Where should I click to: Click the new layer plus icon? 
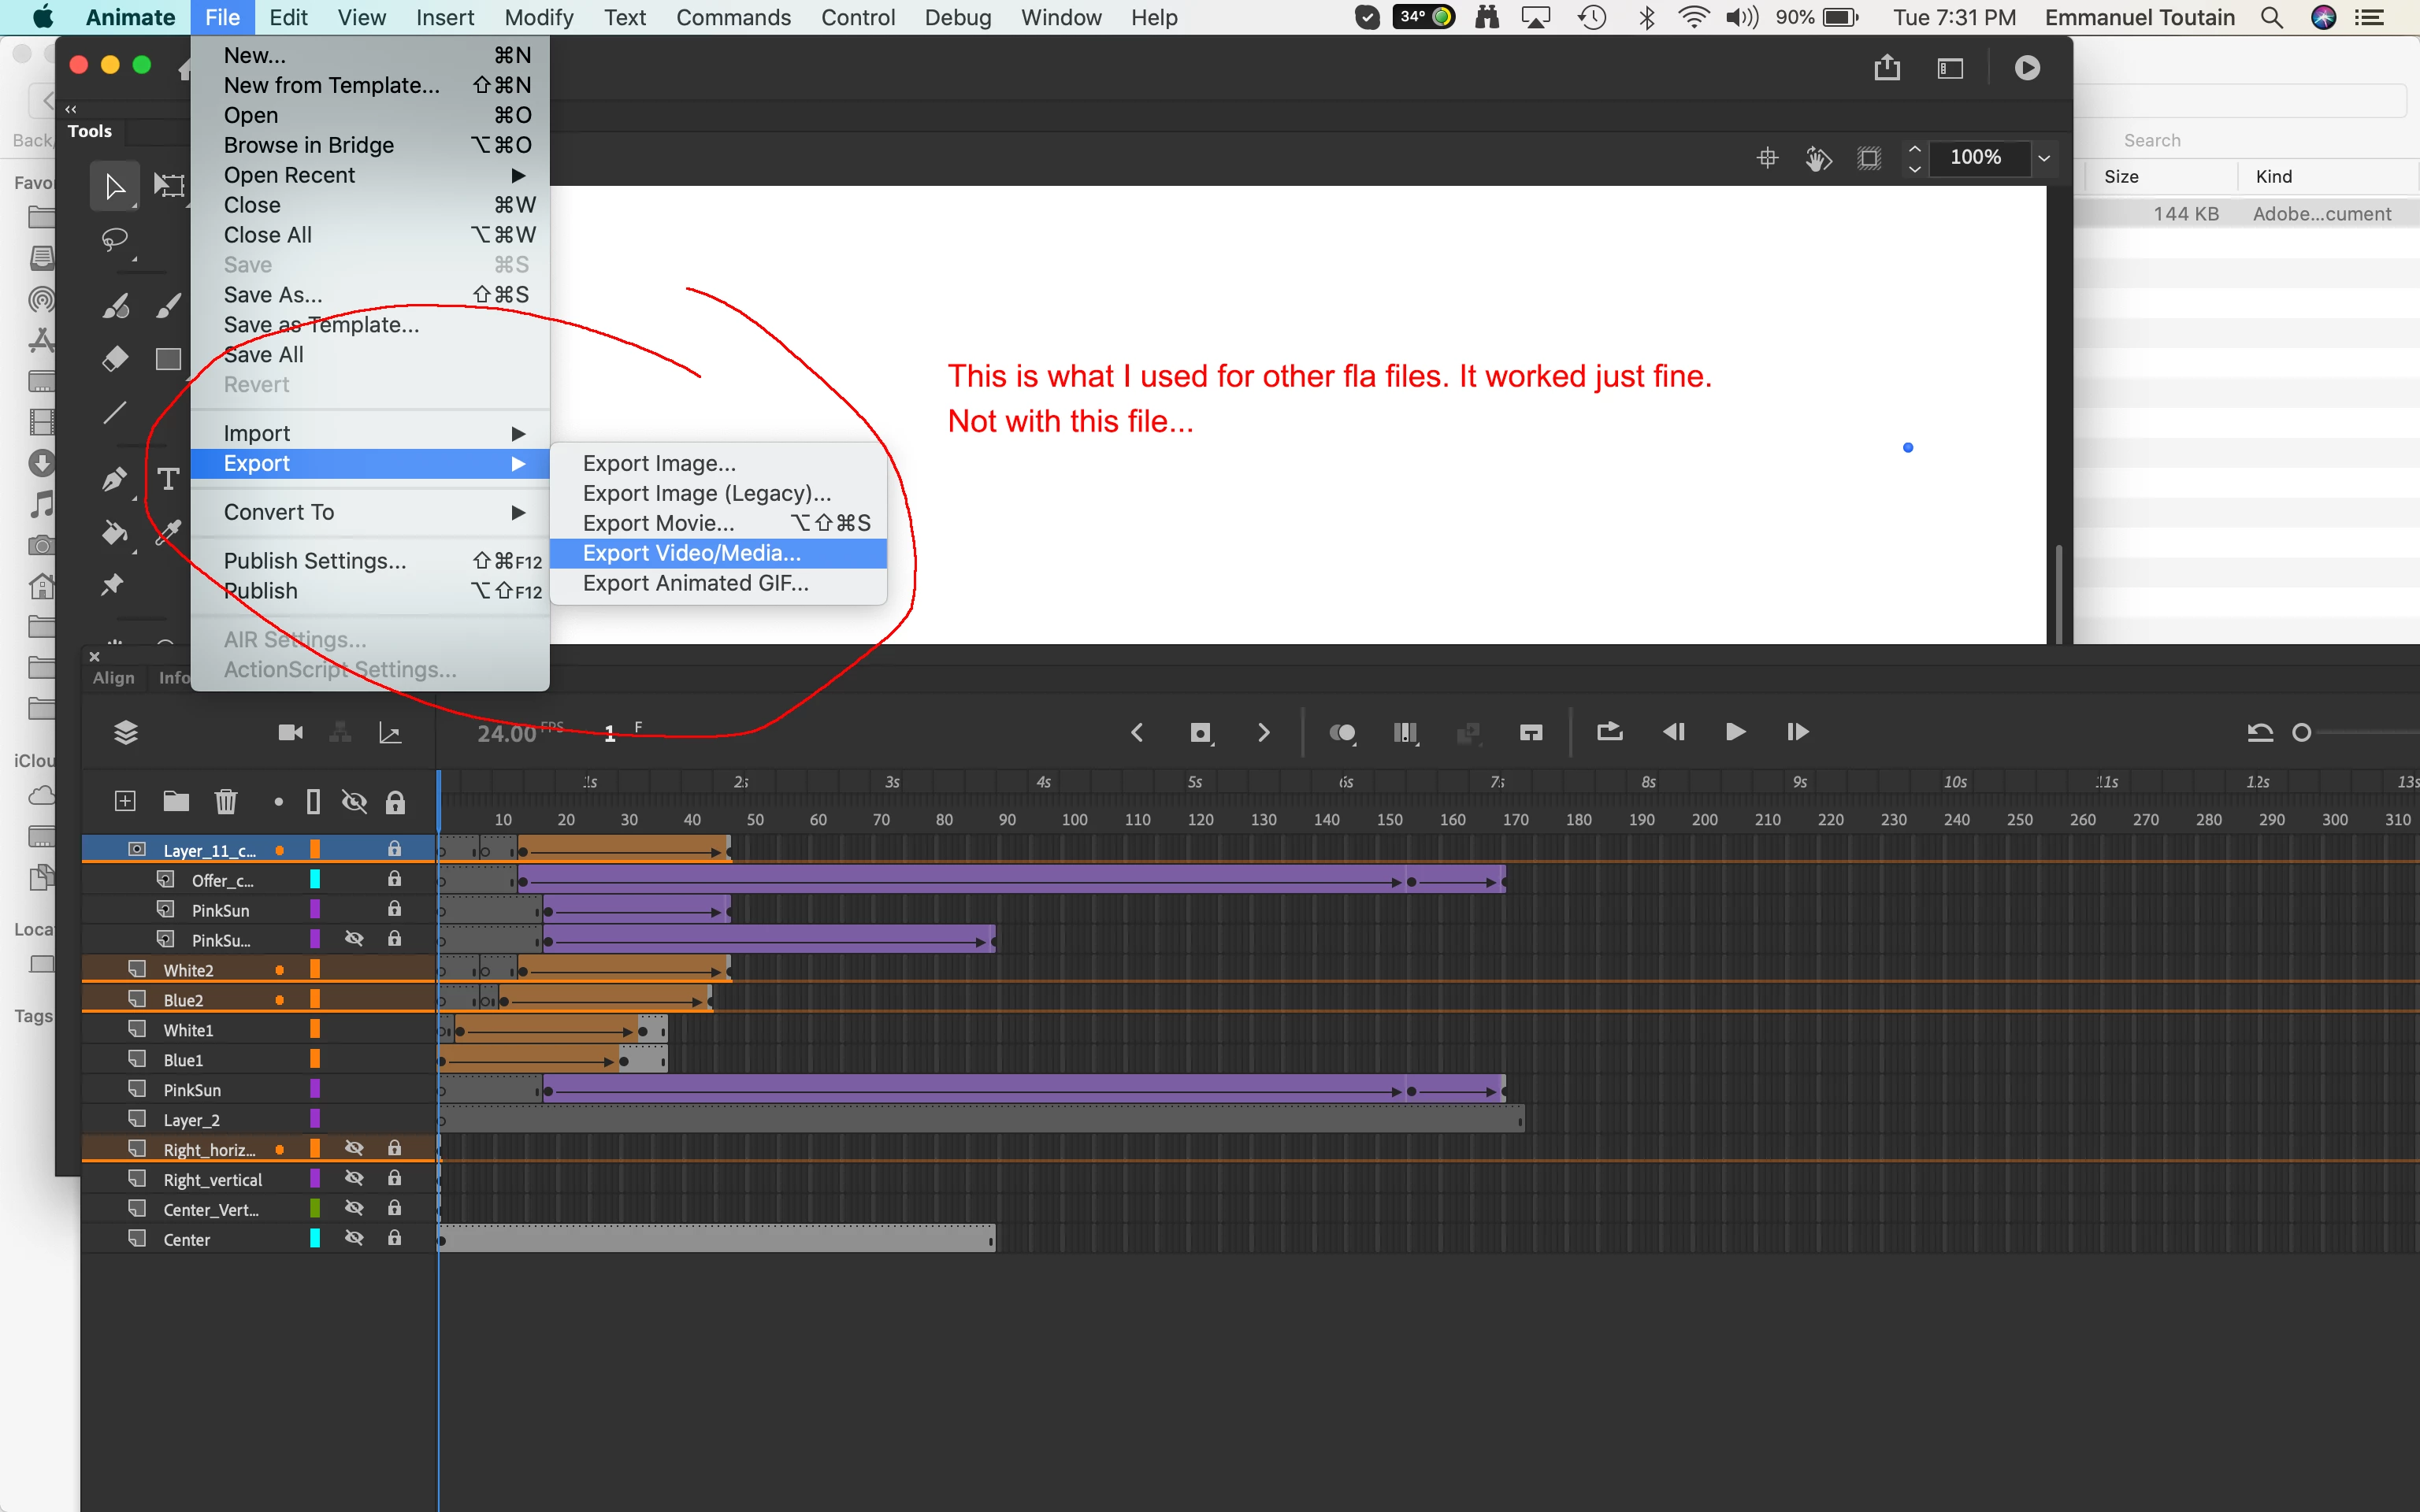coord(125,801)
